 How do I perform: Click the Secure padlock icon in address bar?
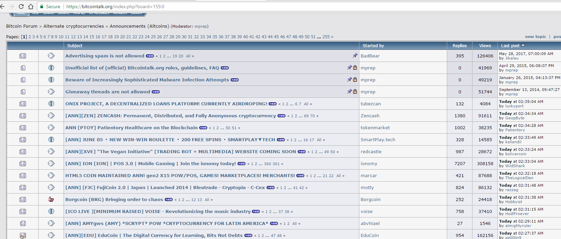42,6
